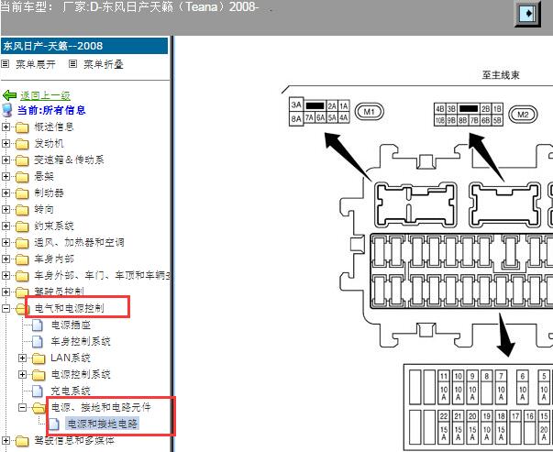This screenshot has height=452, width=553.
Task: Click the 驾驶信息和多媒体 folder icon
Action: pyautogui.click(x=22, y=441)
